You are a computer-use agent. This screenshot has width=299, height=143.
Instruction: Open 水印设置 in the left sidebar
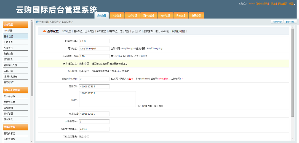[x=16, y=48]
